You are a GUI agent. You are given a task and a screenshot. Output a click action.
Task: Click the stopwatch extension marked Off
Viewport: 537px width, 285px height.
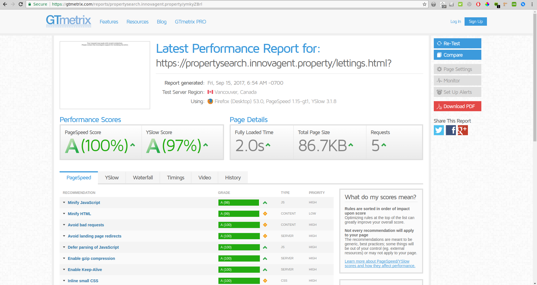click(443, 4)
